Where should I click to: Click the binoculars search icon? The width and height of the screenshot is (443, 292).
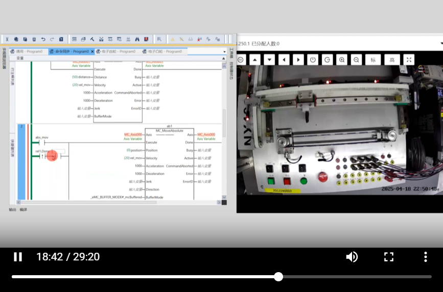137,39
